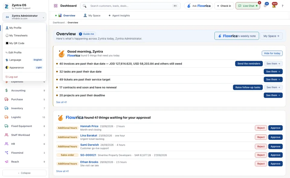Viewport: 290px width, 178px height.
Task: Open the notifications bell
Action: (274, 6)
